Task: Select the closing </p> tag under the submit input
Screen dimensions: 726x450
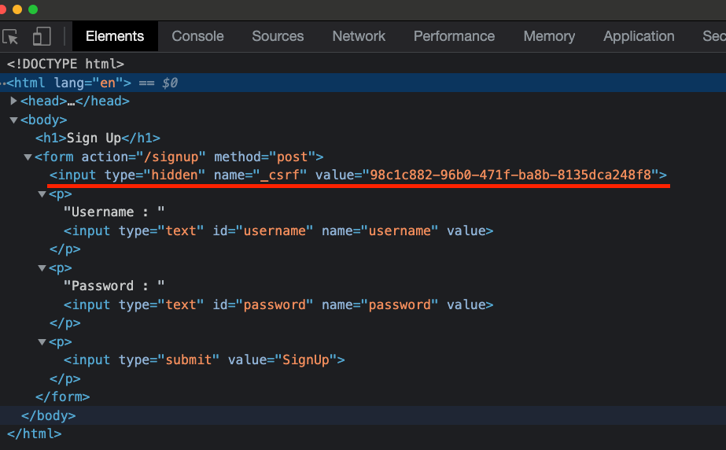Action: pos(64,378)
